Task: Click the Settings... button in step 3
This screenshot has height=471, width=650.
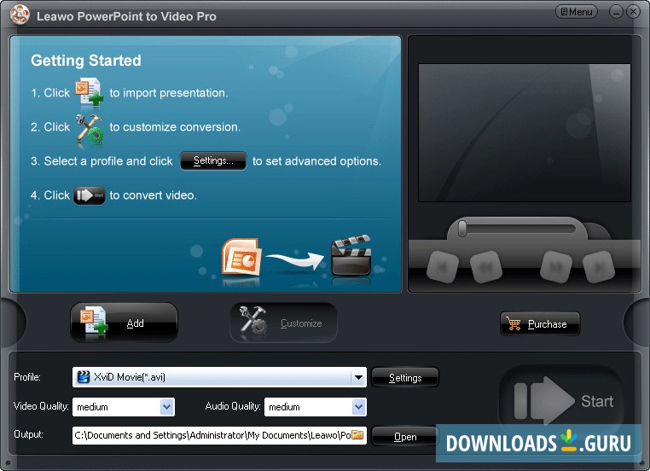Action: pyautogui.click(x=213, y=161)
